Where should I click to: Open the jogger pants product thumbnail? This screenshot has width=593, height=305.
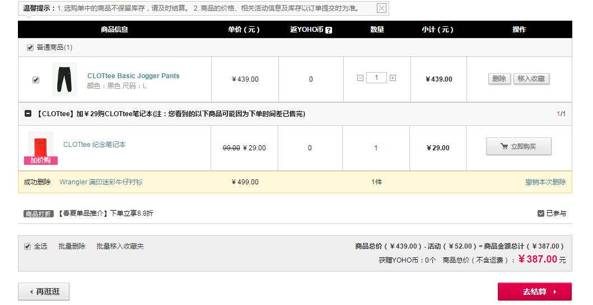64,79
